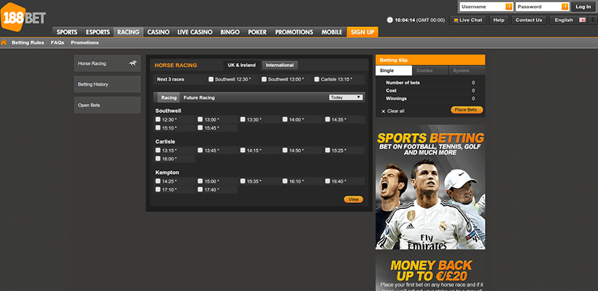
Task: Click the 188BET logo
Action: pos(23,17)
